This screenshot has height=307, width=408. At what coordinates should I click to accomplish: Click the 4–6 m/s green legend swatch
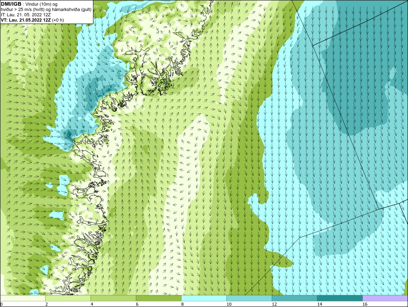[113, 298]
